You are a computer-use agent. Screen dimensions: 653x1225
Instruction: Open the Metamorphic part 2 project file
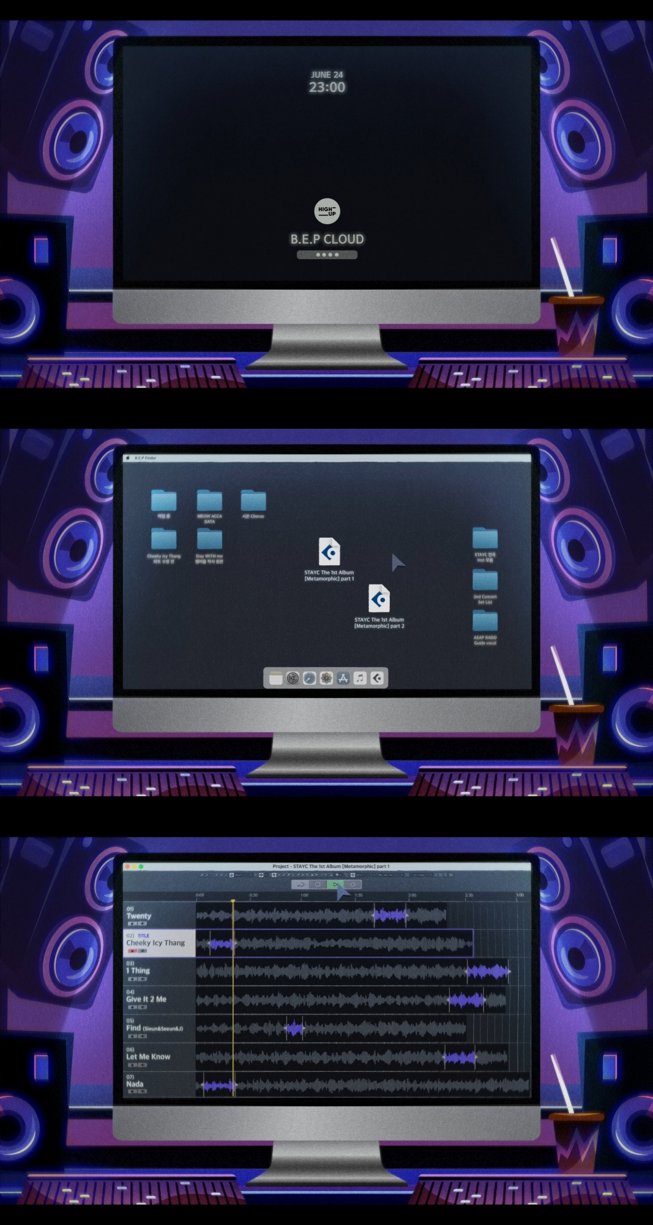pos(379,599)
